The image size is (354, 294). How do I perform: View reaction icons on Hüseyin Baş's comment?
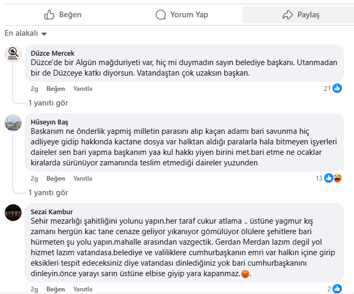(x=333, y=178)
